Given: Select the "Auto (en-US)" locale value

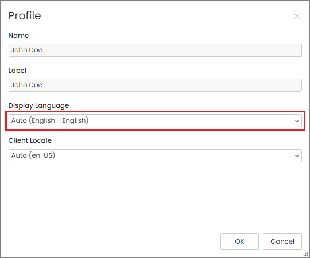Looking at the screenshot, I should 33,155.
